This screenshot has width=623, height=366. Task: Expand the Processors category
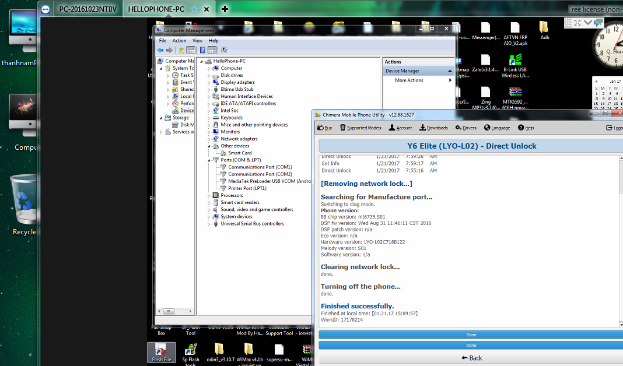(209, 196)
